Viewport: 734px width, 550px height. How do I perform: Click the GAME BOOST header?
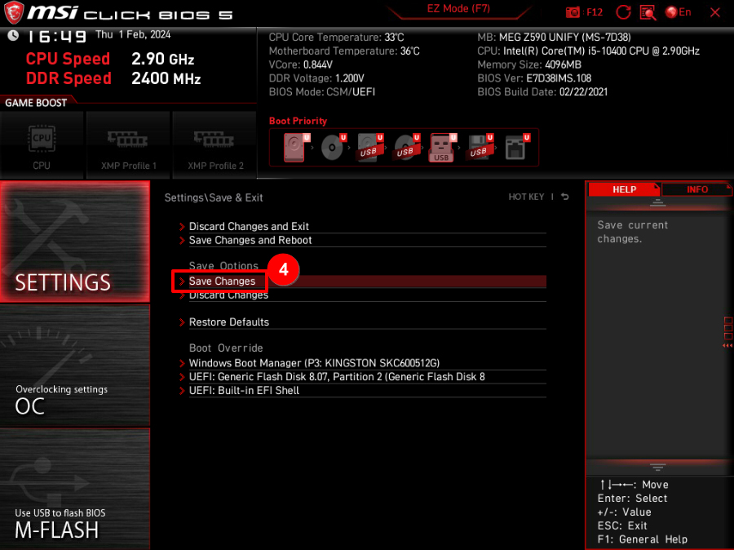[36, 103]
